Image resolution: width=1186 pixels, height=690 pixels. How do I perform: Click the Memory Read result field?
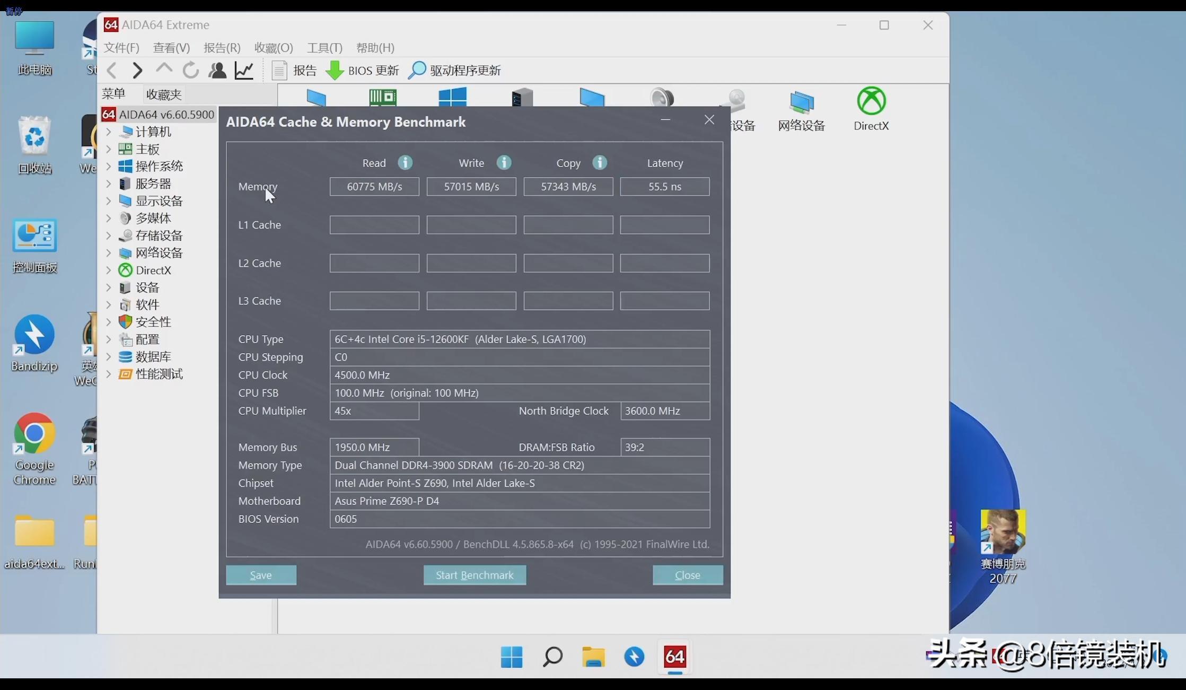[x=374, y=187]
